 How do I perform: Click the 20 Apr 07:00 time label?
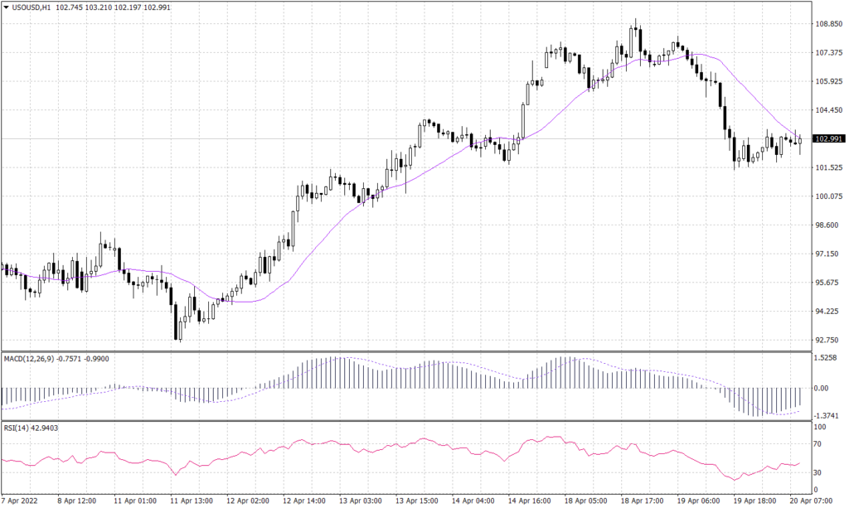coord(809,501)
